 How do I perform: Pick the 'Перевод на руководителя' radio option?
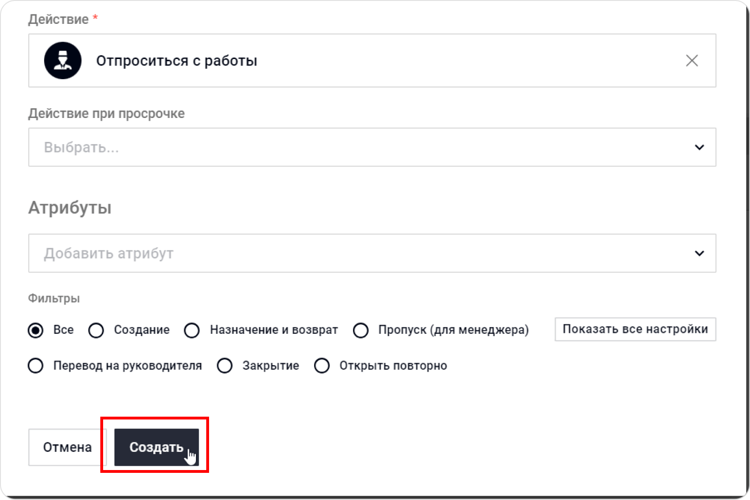(x=36, y=366)
